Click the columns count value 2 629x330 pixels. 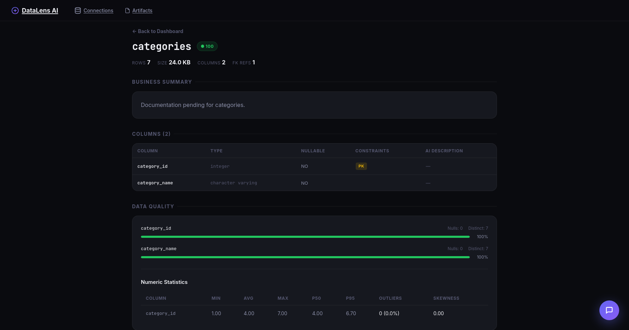click(224, 62)
